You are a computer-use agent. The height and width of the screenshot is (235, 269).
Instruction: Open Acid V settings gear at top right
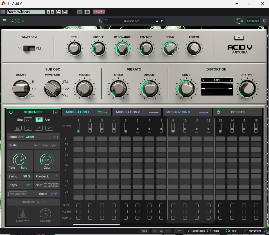click(265, 21)
